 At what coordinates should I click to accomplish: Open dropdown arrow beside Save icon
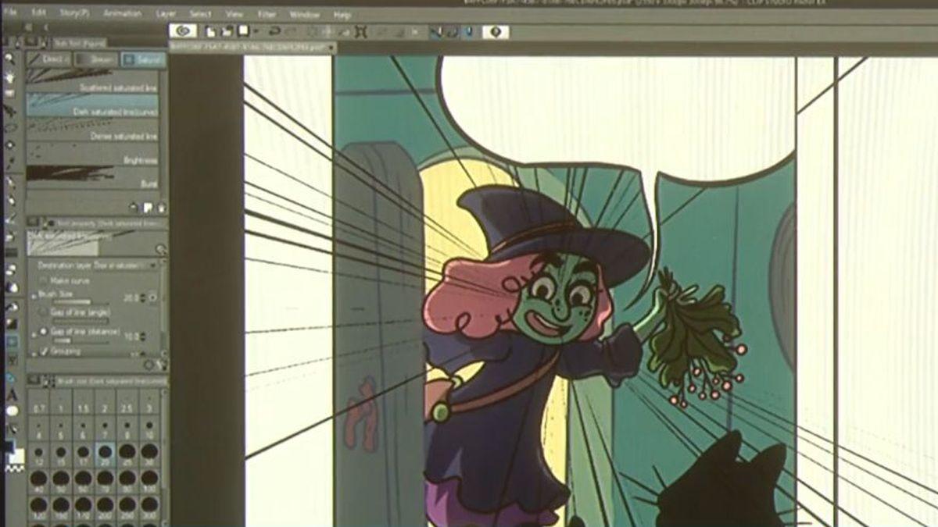(256, 32)
